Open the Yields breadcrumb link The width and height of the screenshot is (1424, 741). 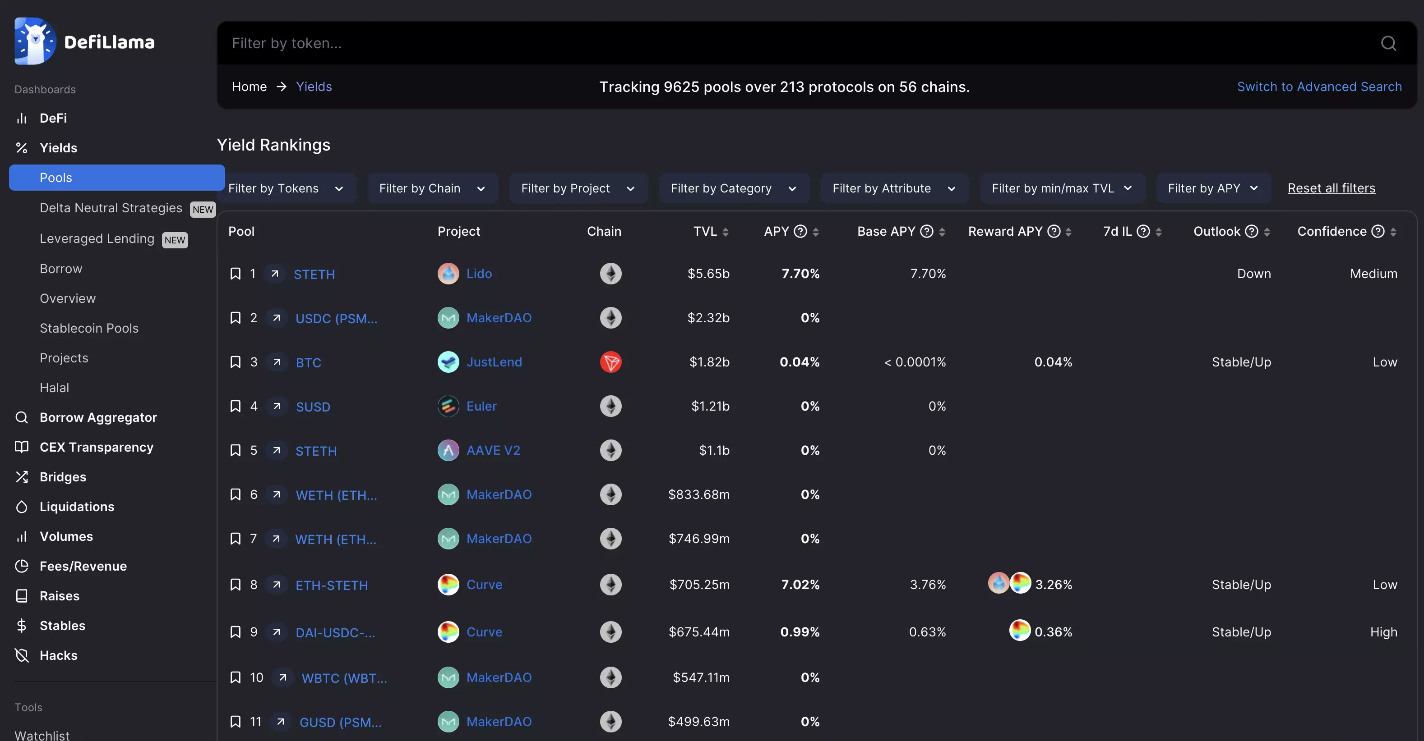(314, 87)
